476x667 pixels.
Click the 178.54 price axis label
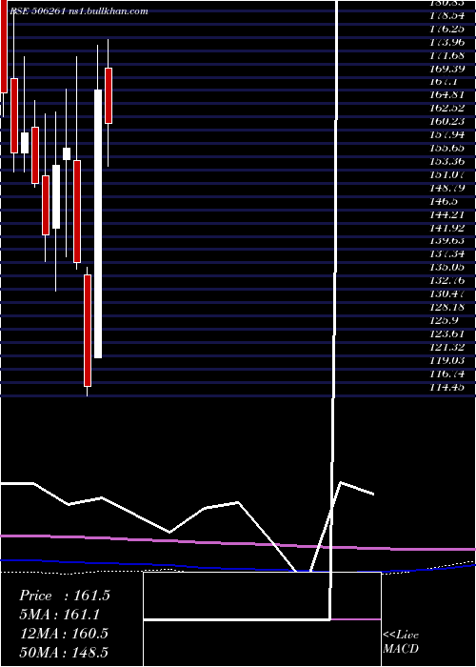point(447,16)
